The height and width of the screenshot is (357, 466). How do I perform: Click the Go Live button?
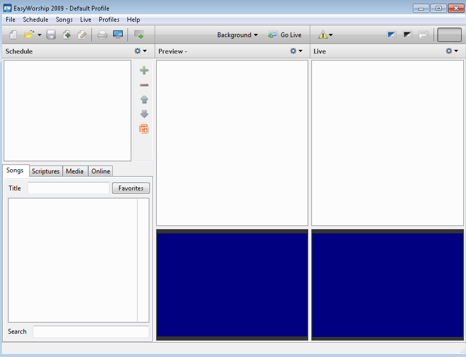coord(285,35)
